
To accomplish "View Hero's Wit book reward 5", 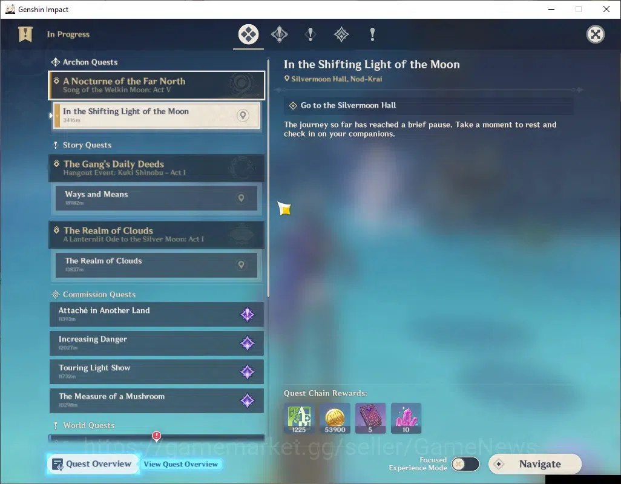I will 370,418.
